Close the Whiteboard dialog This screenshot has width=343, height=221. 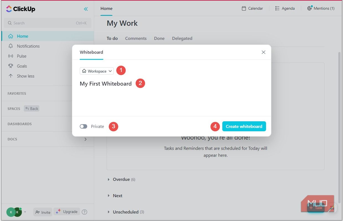click(x=264, y=52)
